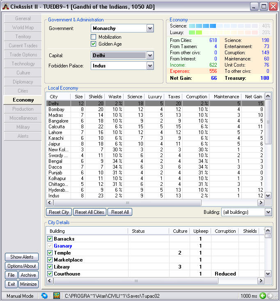Screen dimensions: 280x301
Task: Uncheck the Temple building checkbox
Action: pos(50,252)
